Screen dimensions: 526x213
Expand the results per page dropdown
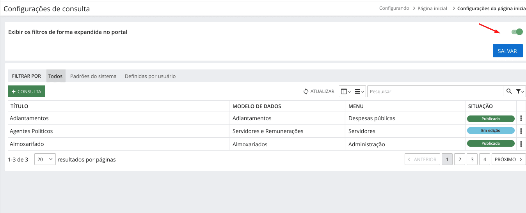coord(45,160)
